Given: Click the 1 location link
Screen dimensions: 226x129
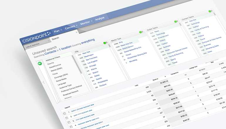Looking at the screenshot, I should pyautogui.click(x=65, y=48).
